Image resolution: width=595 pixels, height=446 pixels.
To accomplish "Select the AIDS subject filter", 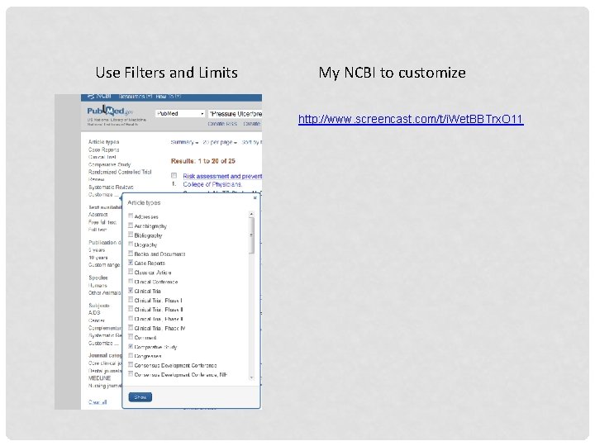I will coord(94,313).
